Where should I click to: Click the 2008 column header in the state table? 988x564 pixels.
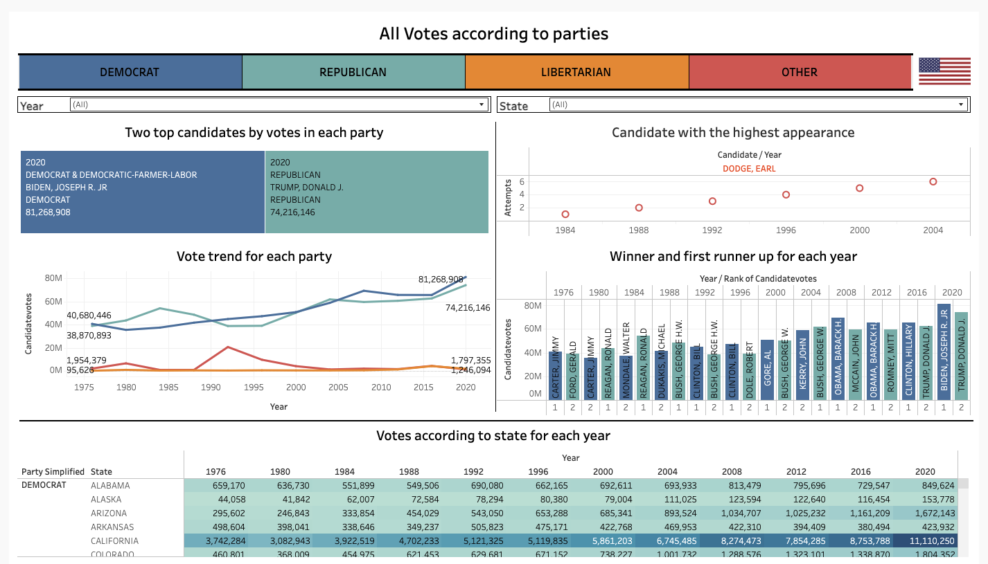[732, 472]
